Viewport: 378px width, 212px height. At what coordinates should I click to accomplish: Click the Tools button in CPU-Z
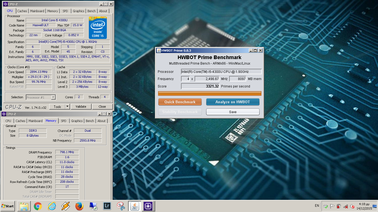point(57,107)
